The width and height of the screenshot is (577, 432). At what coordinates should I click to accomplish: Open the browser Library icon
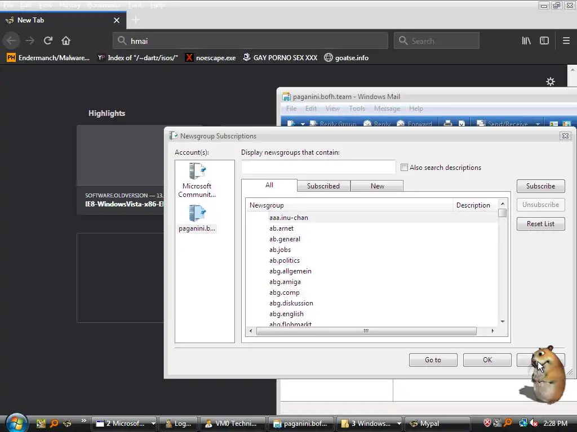(x=526, y=40)
